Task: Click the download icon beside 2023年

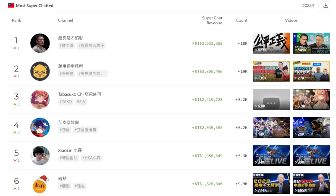Action: (x=325, y=5)
